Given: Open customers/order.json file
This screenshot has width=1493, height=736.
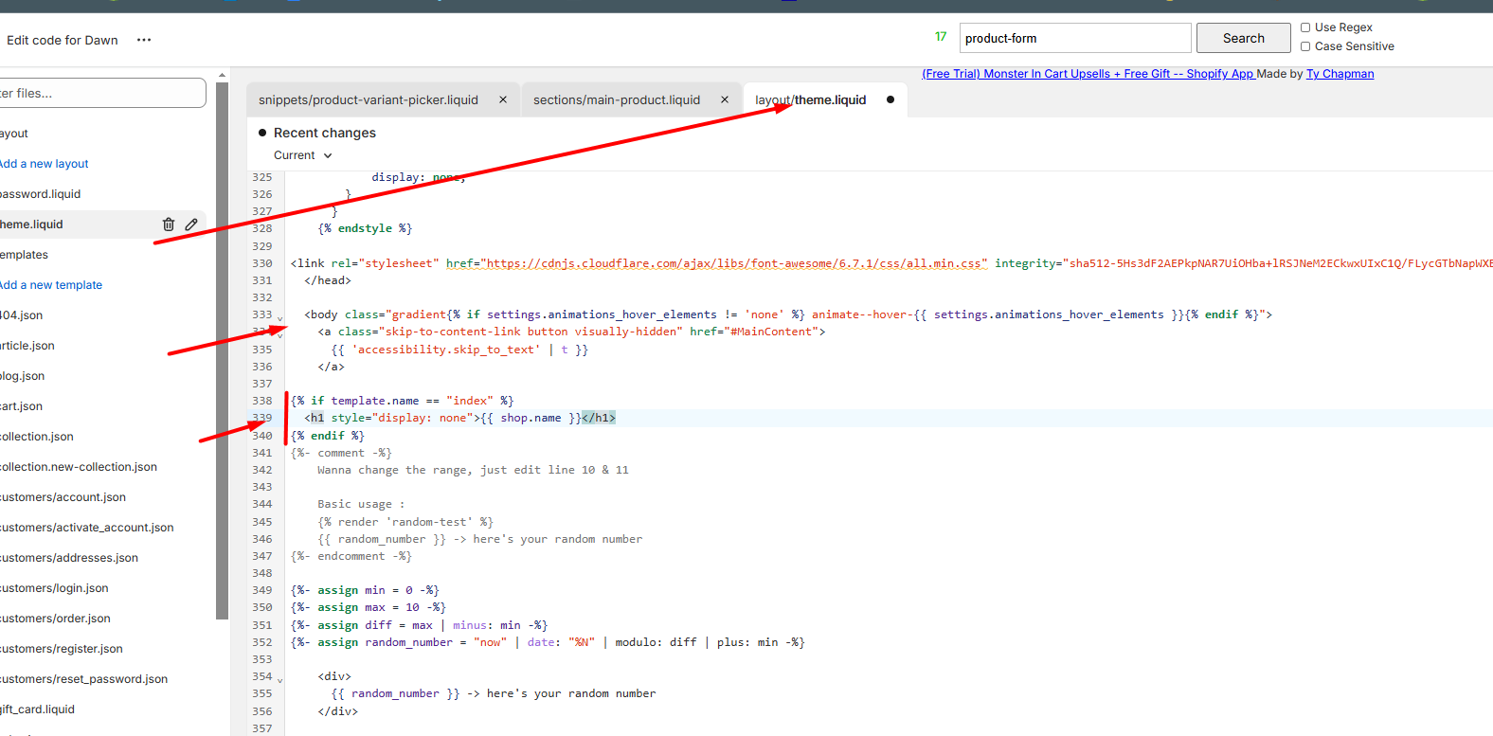Looking at the screenshot, I should coord(55,619).
